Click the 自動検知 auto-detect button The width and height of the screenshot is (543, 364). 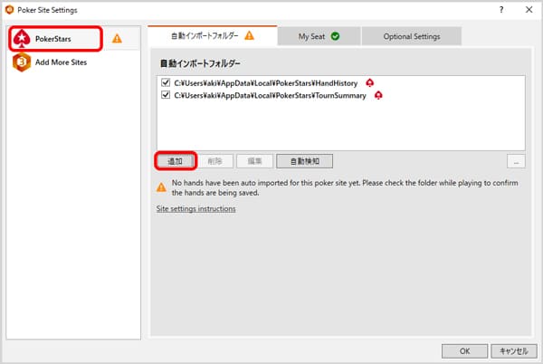[x=304, y=161]
